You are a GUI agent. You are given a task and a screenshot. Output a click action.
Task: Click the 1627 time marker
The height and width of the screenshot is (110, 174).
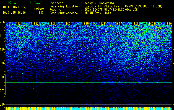click(119, 24)
